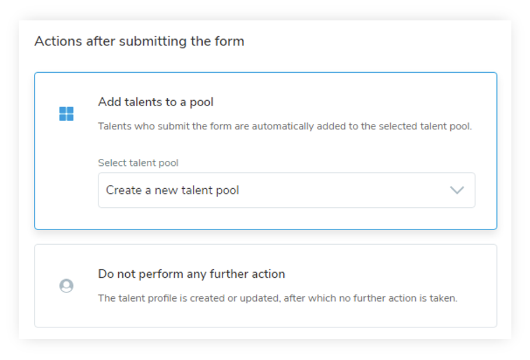Image resolution: width=530 pixels, height=360 pixels.
Task: Click the 'Do not perform any further action' title
Action: tap(191, 274)
